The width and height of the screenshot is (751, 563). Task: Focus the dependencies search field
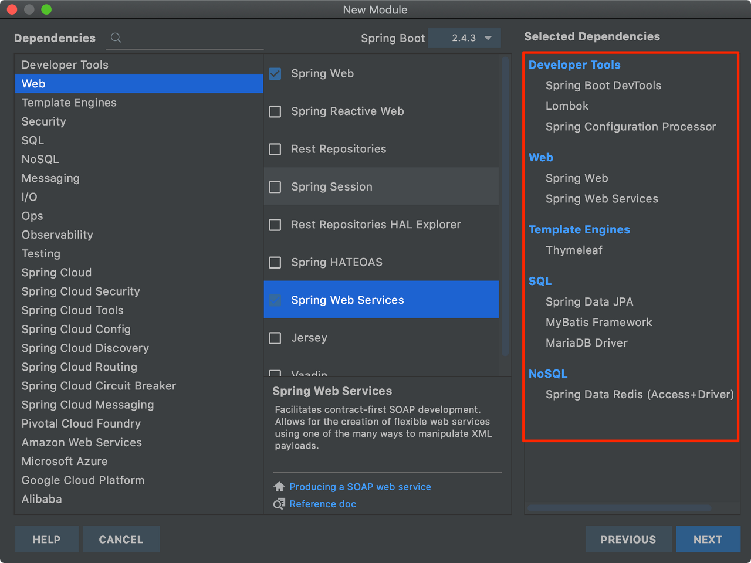[x=185, y=38]
